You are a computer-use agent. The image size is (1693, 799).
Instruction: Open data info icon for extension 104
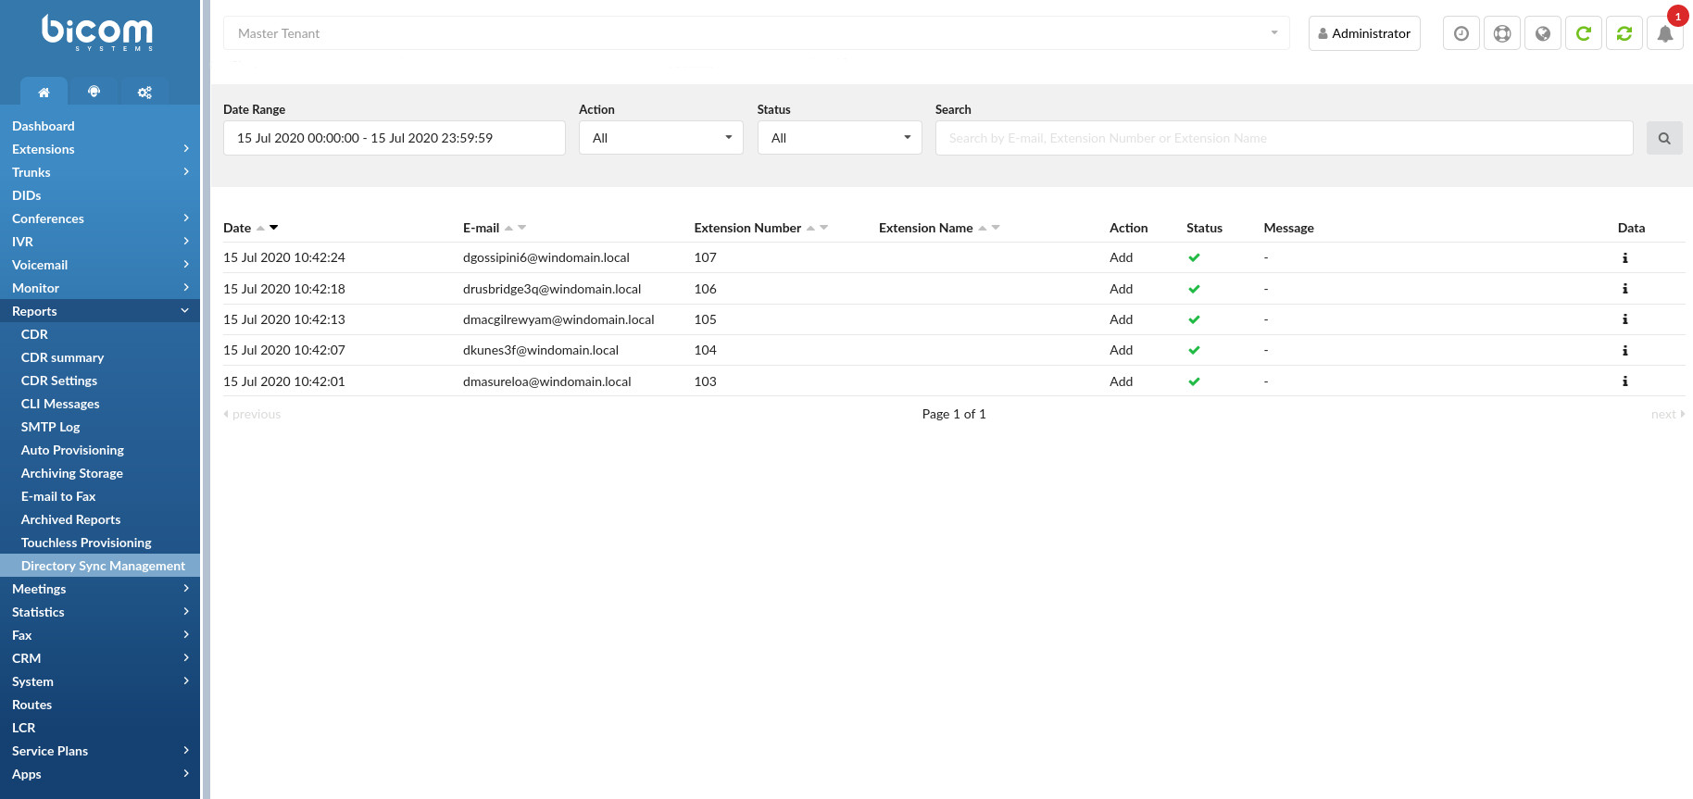[1624, 350]
